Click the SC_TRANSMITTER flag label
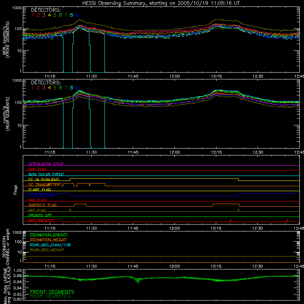 (44, 185)
